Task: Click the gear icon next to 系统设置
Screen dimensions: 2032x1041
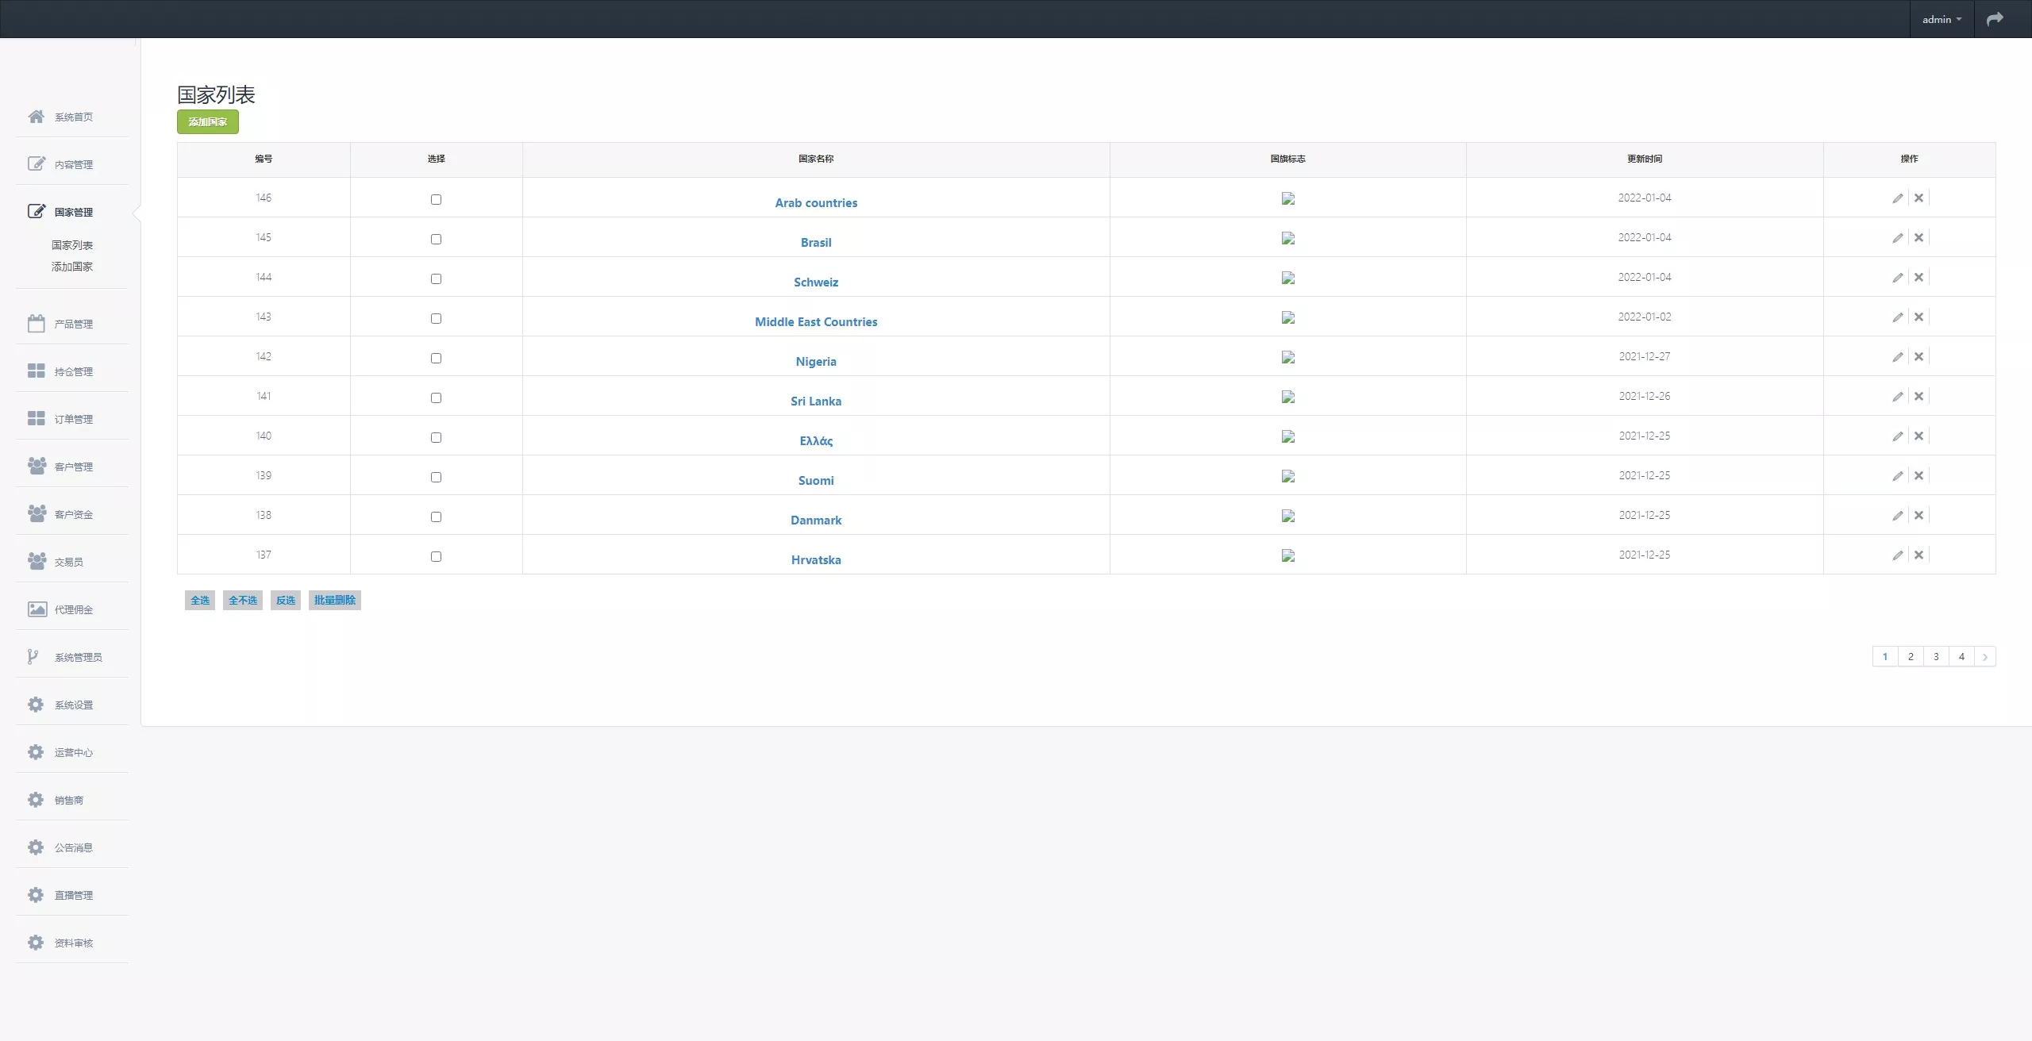Action: coord(36,705)
